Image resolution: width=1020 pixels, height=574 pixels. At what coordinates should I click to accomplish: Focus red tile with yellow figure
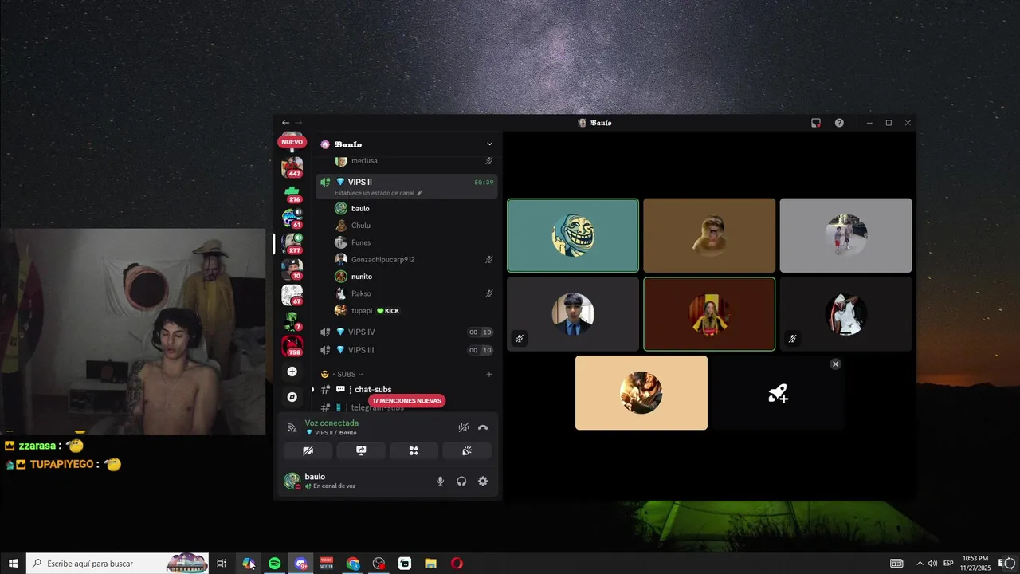(709, 314)
